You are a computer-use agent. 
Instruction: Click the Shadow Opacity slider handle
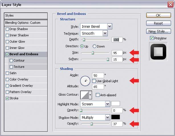[x=91, y=124]
